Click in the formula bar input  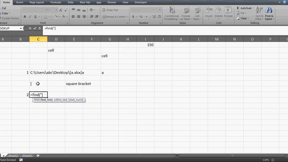click(165, 30)
